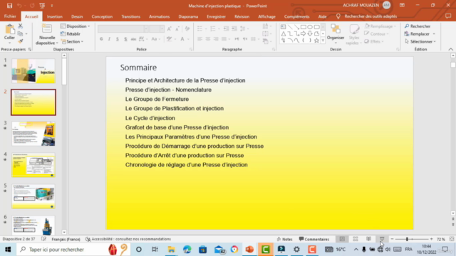Click the zoom slider handle
The width and height of the screenshot is (456, 256).
point(407,239)
